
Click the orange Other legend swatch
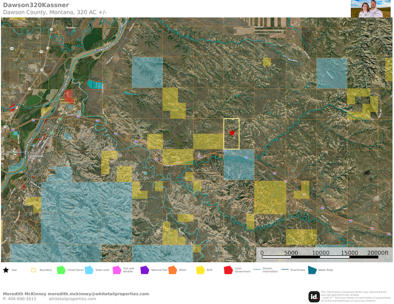172,269
